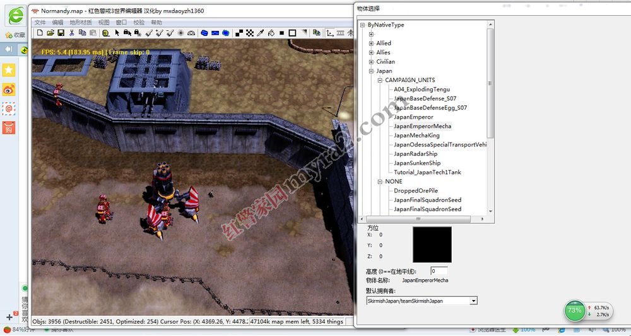Click the green 73% memory ball widget
This screenshot has height=336, width=631.
(575, 310)
